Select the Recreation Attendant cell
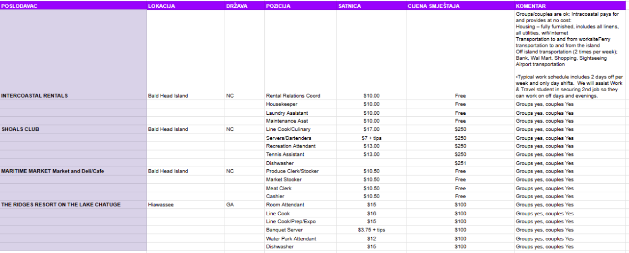Image resolution: width=629 pixels, height=253 pixels. click(x=301, y=146)
